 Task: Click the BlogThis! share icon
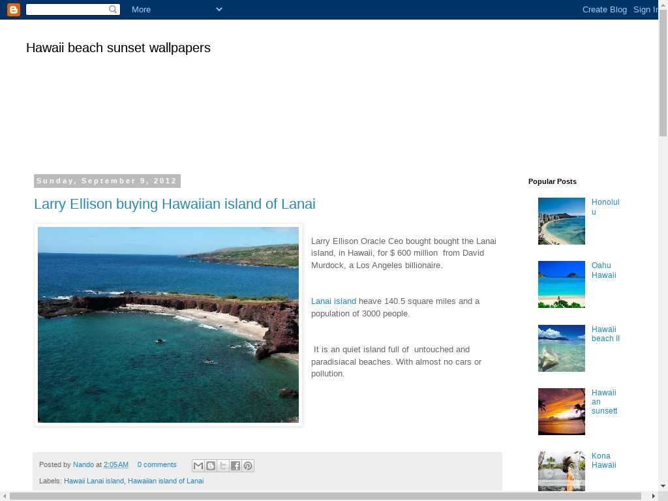210,466
